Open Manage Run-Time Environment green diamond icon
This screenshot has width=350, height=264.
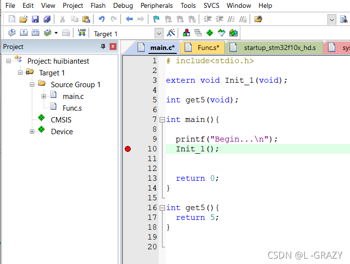(x=210, y=33)
